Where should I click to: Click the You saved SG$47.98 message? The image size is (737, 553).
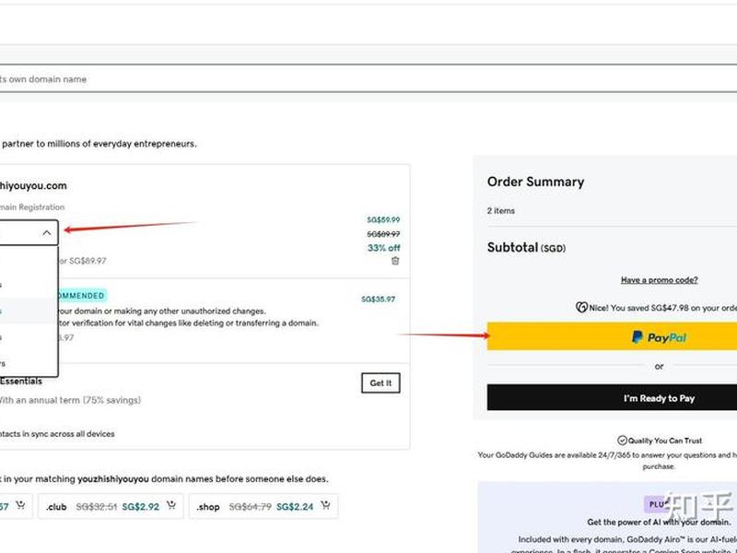662,308
